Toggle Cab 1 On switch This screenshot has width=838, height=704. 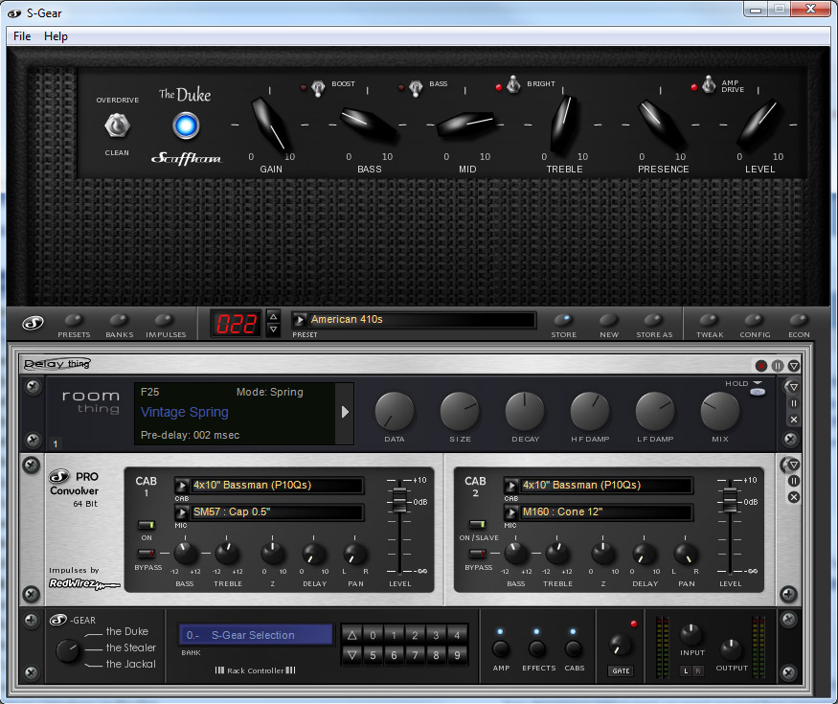[146, 525]
